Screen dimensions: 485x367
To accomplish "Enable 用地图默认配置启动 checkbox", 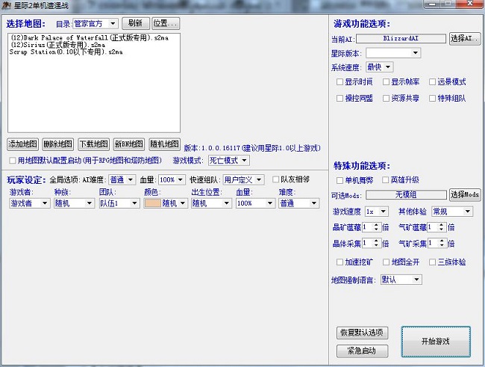I will (13, 161).
